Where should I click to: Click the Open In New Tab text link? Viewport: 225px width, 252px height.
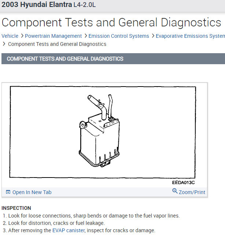click(32, 192)
